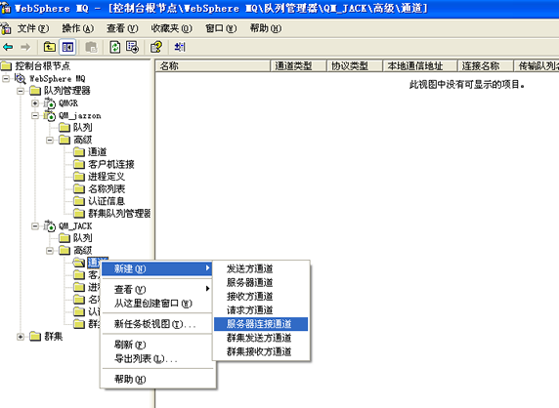The image size is (559, 408).
Task: Click folder icon of 名称列表 under QM_jazzon
Action: [79, 188]
